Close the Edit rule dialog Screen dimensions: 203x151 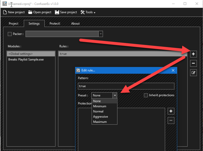click(x=173, y=70)
